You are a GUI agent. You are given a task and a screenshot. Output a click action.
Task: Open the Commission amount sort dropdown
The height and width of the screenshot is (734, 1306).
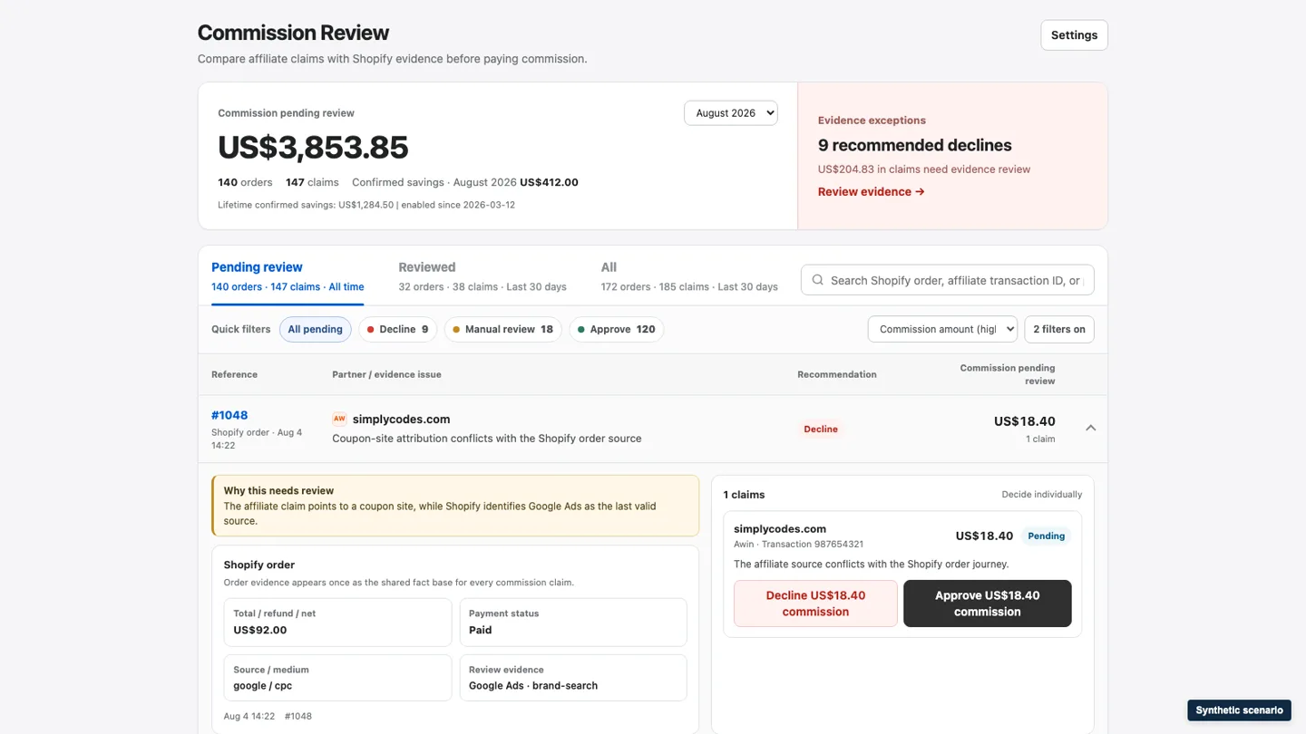pos(942,329)
